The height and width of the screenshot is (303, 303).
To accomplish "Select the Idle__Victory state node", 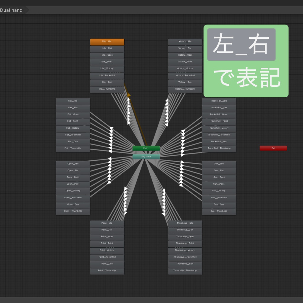I will click(x=107, y=69).
